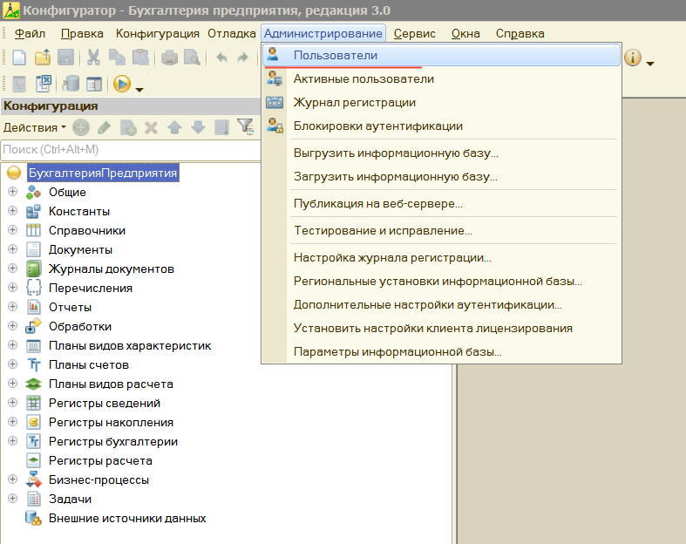This screenshot has height=544, width=686.
Task: Click the Undo arrow icon
Action: tap(221, 58)
